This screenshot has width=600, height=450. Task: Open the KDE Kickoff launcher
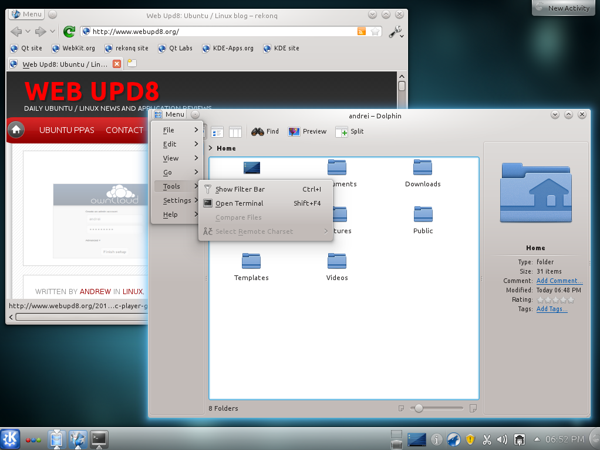click(10, 439)
